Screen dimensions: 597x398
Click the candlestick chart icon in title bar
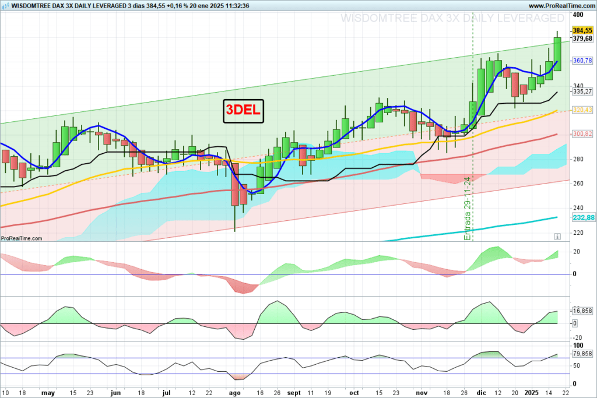(x=5, y=6)
